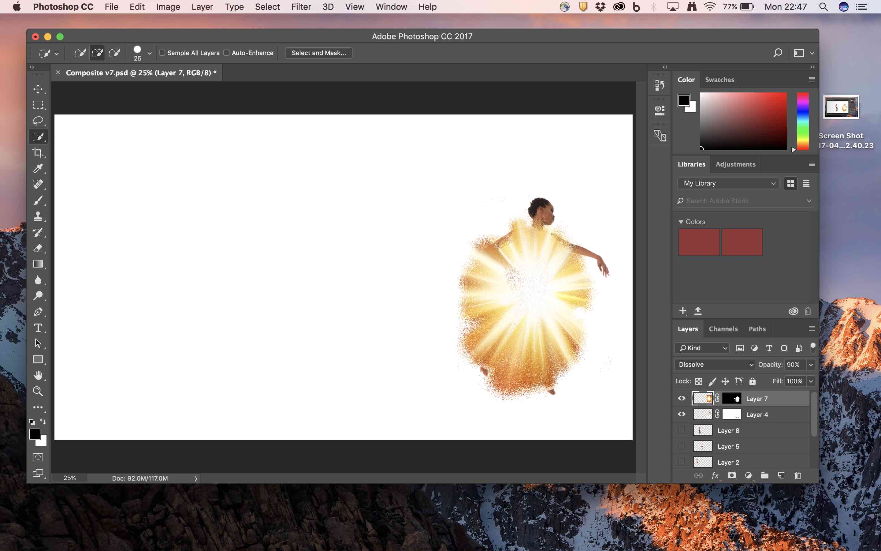
Task: Select the Zoom tool
Action: tap(38, 391)
